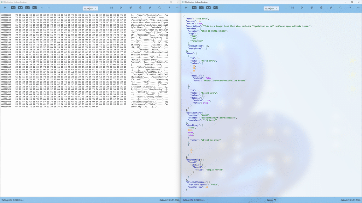Viewport: 362px width, 203px height.
Task: Click the trash delete icon in left window
Action: pos(140,8)
